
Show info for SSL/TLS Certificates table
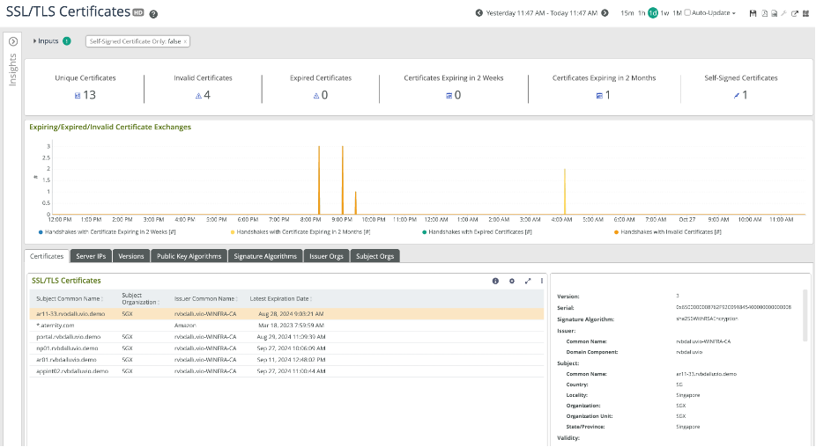point(495,281)
